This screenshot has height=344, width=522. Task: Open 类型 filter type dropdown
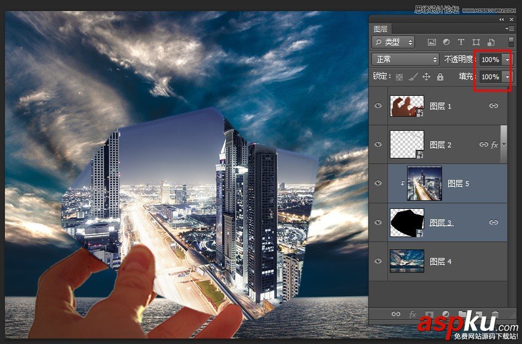pos(393,42)
